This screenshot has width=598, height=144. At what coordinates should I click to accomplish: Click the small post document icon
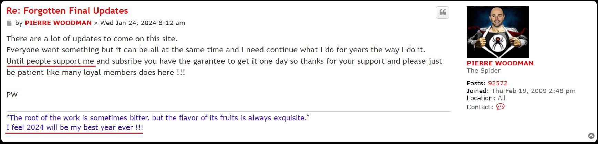pyautogui.click(x=9, y=23)
